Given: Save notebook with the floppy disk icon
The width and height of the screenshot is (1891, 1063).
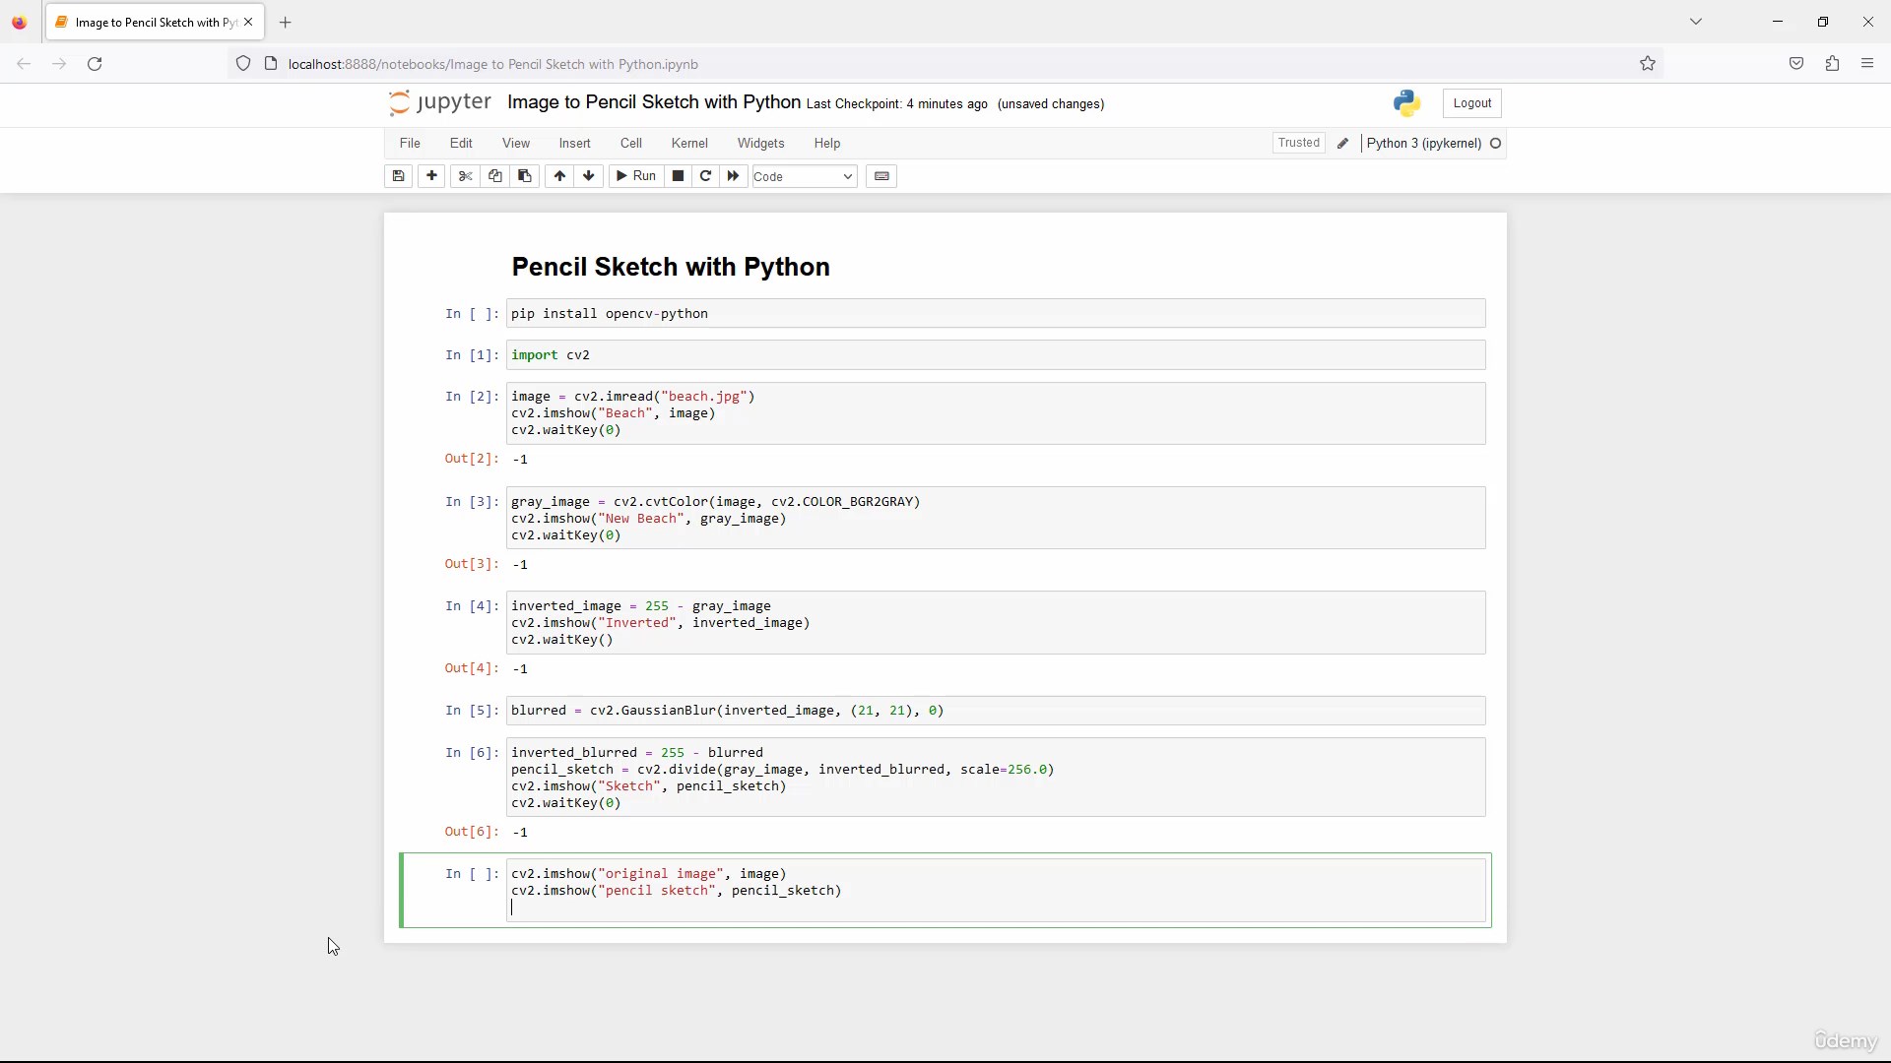Looking at the screenshot, I should click(x=398, y=176).
